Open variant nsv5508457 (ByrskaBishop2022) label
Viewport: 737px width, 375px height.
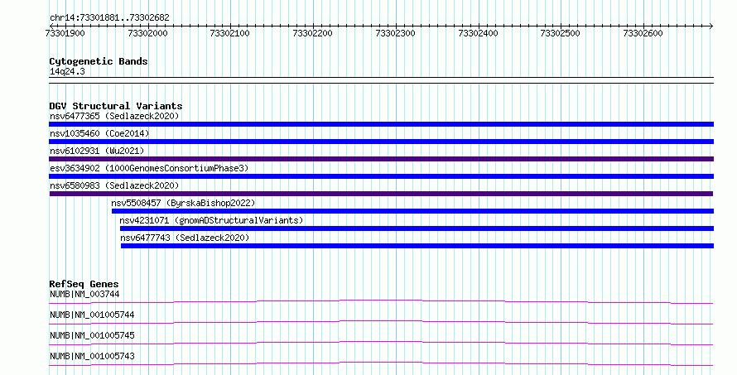pyautogui.click(x=183, y=203)
